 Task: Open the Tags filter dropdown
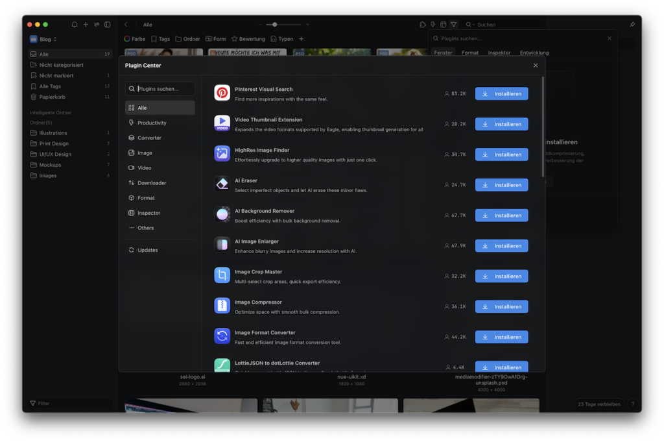[x=161, y=39]
